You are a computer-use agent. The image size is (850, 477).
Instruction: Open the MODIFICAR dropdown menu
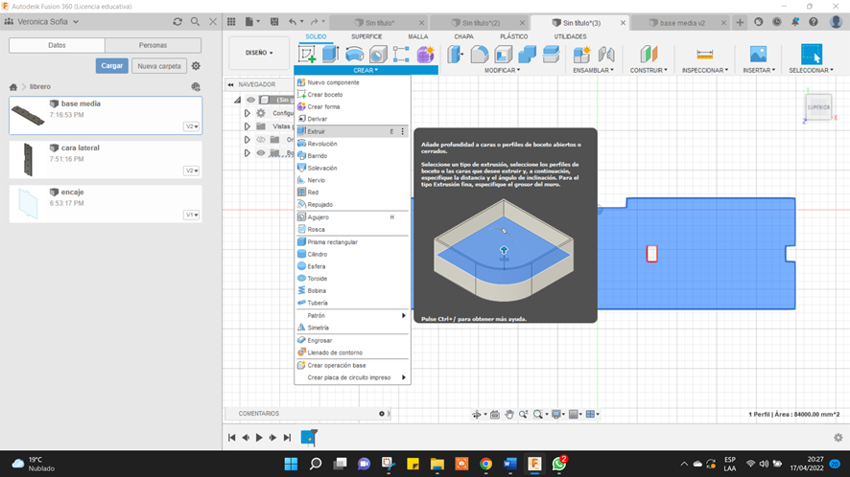pyautogui.click(x=501, y=70)
